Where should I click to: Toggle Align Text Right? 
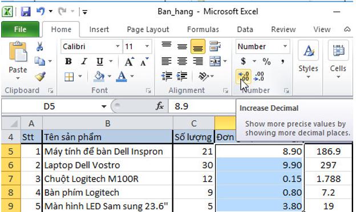tap(198, 61)
